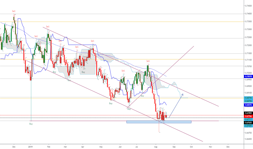Click the black 0.67620 price tag
Viewport: 253px width, 149px height.
[248, 122]
